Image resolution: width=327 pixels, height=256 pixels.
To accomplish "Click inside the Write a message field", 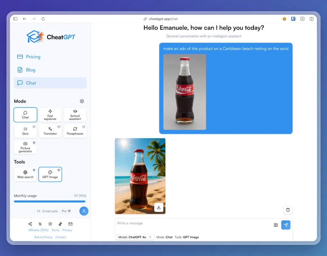I will (x=160, y=223).
